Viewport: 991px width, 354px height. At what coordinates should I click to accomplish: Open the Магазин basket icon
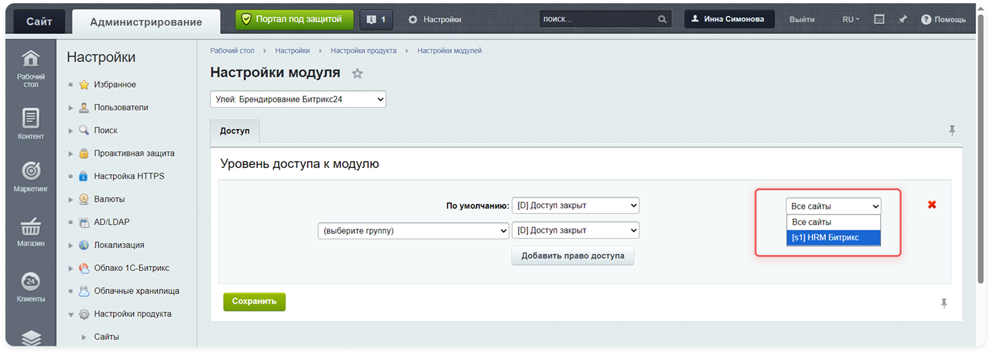coord(31,226)
